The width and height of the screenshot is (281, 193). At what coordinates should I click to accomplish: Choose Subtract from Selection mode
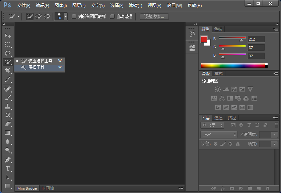pyautogui.click(x=47, y=16)
